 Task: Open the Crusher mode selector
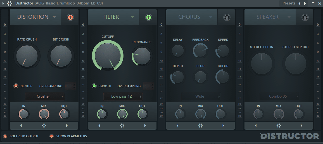[x=45, y=96]
